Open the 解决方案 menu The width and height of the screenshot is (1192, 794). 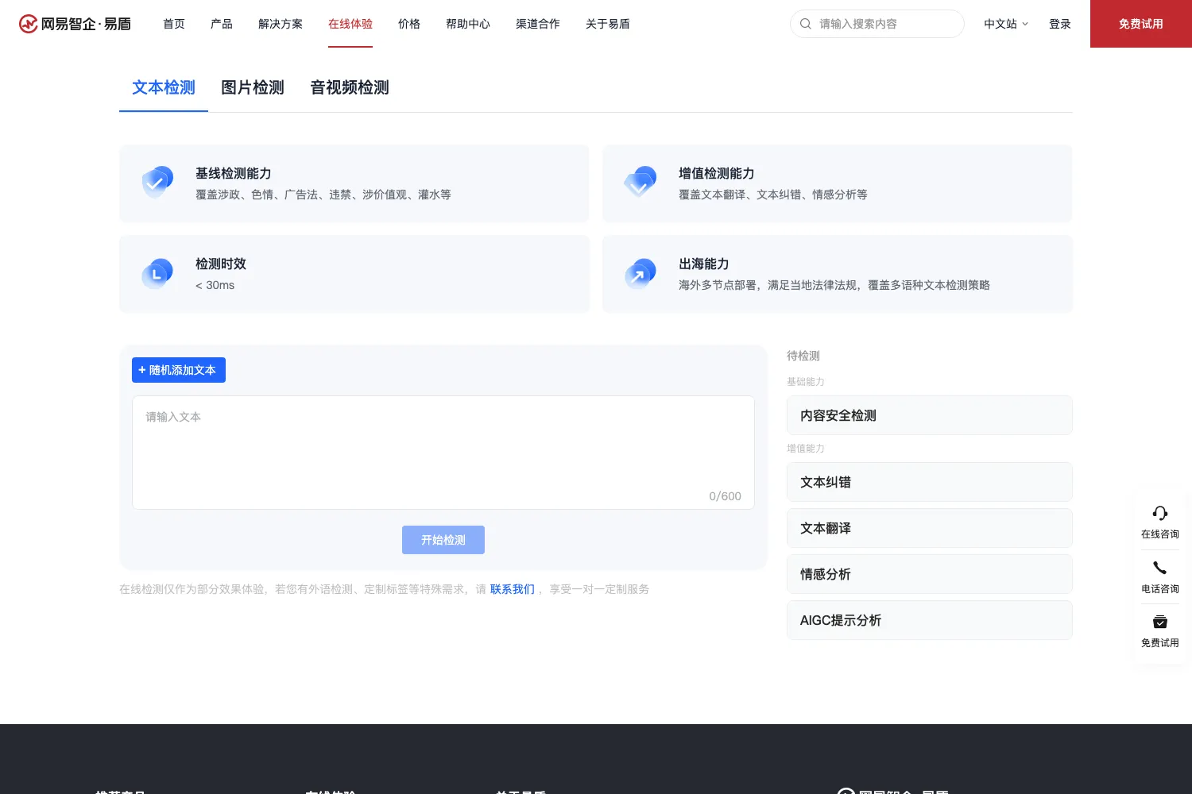pyautogui.click(x=281, y=24)
